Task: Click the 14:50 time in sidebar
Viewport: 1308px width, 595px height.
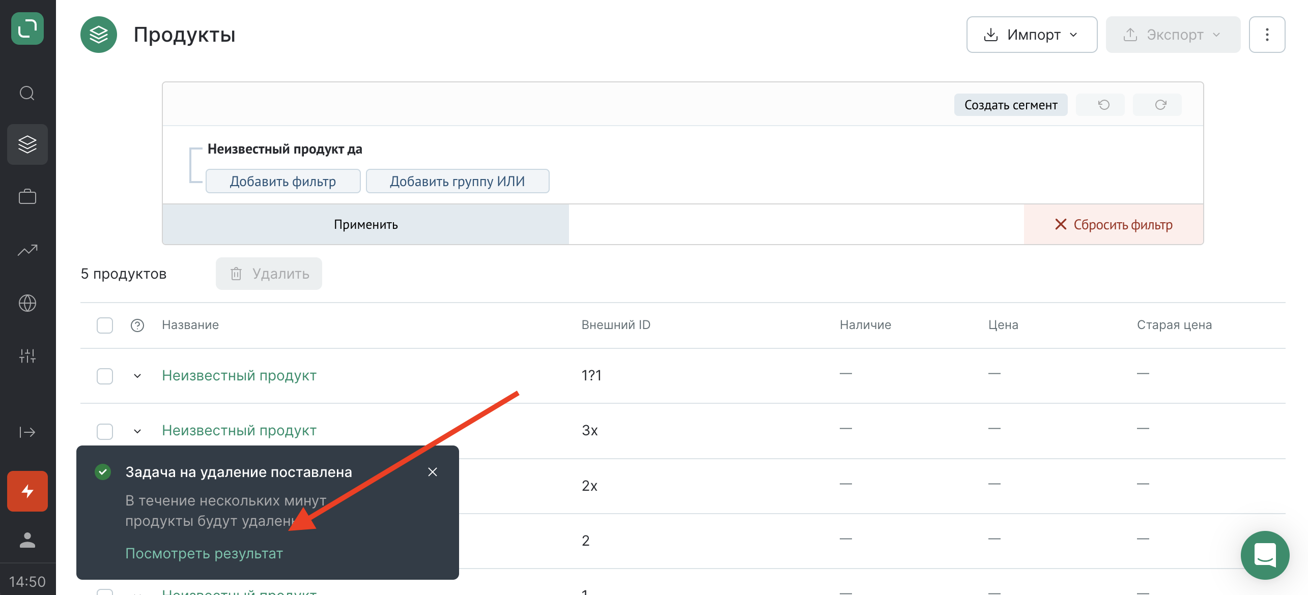Action: 27,582
